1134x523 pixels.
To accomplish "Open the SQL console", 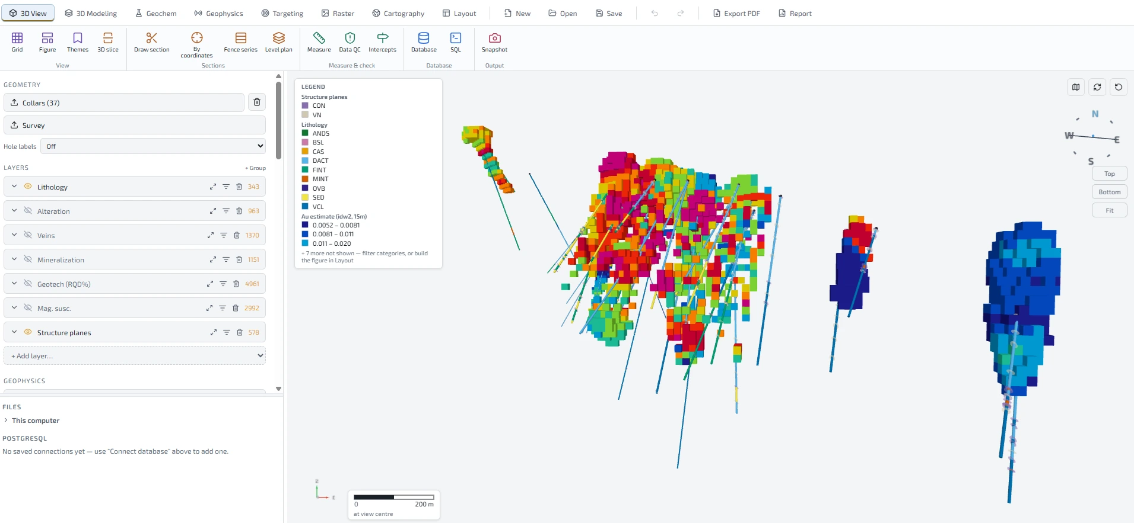I will (456, 42).
